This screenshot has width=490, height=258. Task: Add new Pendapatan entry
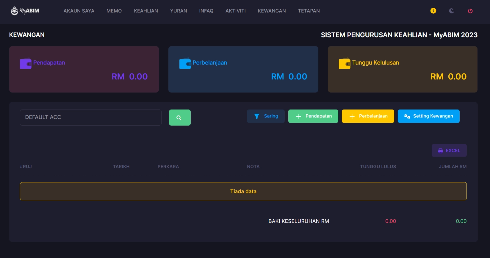[x=313, y=116]
